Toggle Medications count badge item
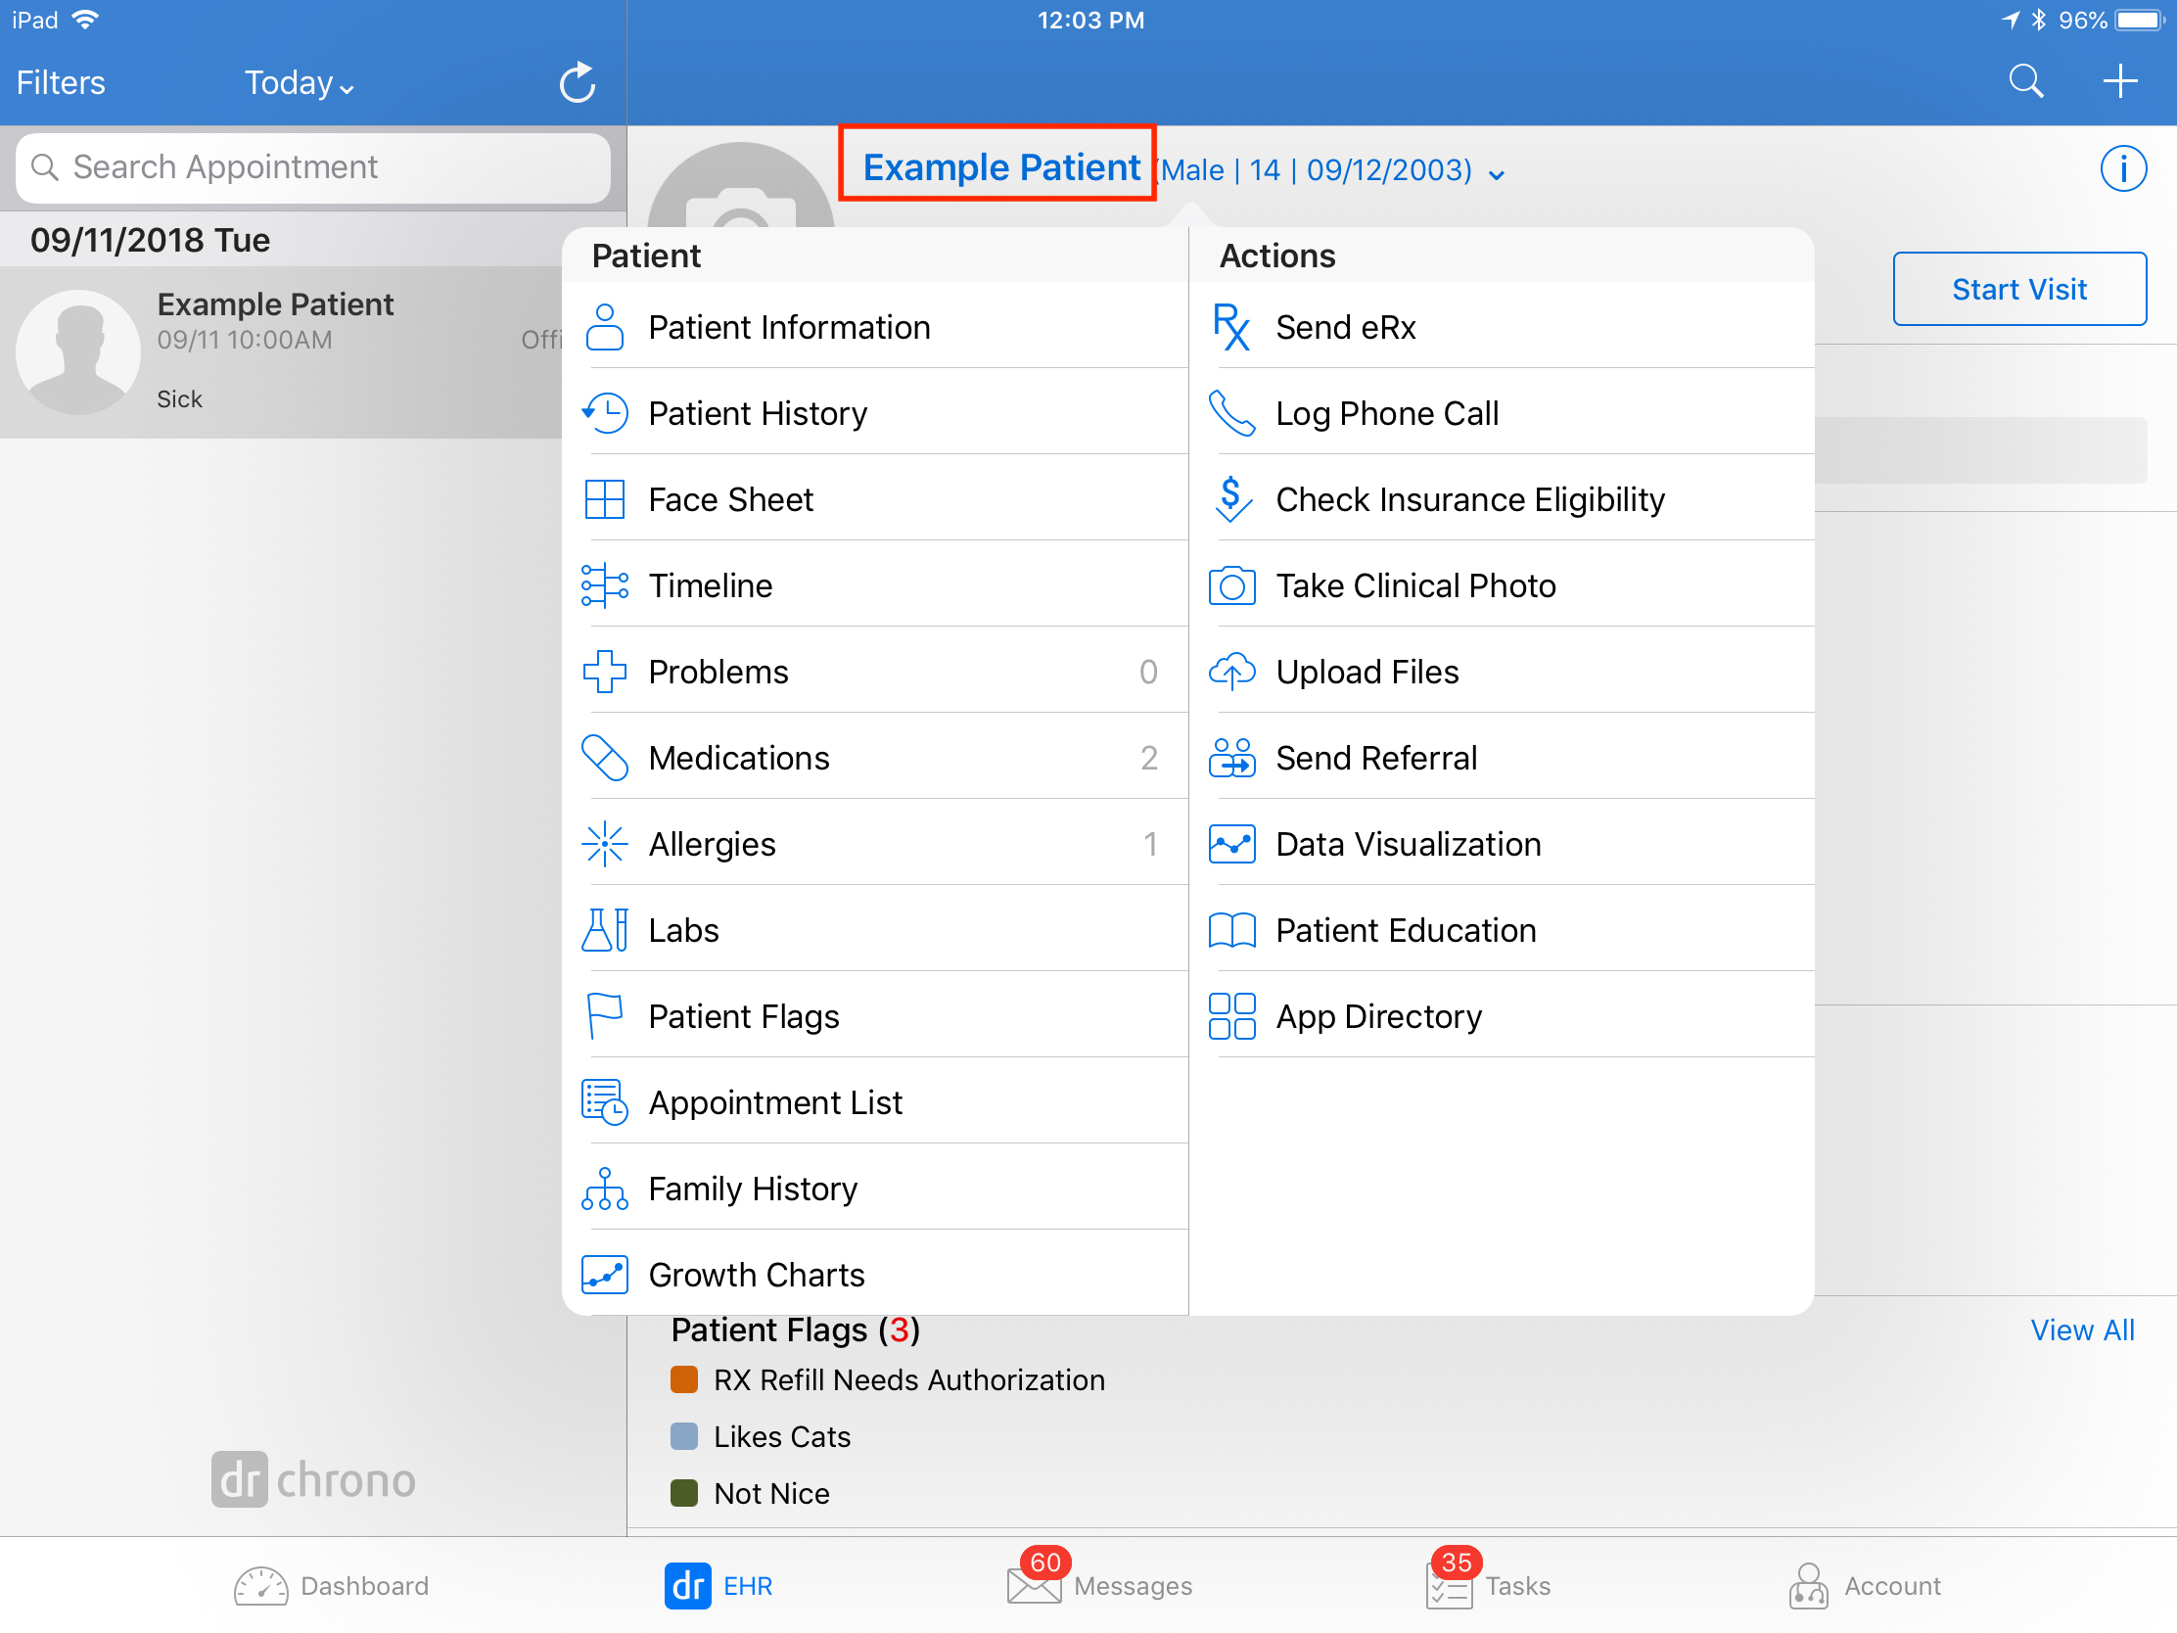Viewport: 2177px width, 1633px height. pos(1148,757)
